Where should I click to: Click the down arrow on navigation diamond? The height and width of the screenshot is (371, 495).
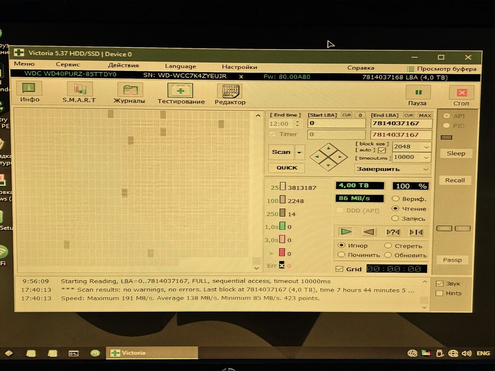[328, 165]
